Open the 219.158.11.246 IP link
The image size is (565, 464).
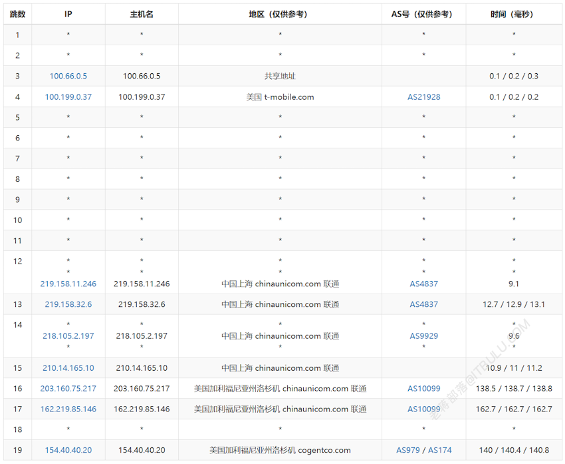pyautogui.click(x=68, y=284)
